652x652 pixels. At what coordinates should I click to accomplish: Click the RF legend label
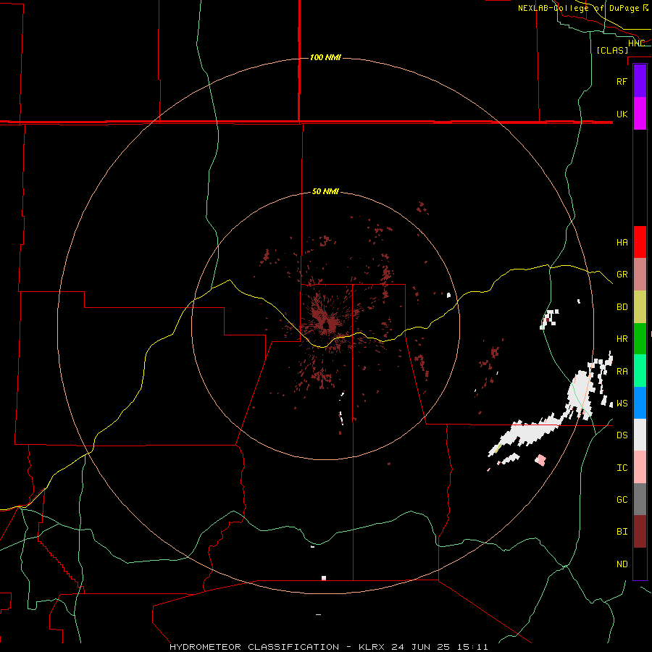(x=622, y=81)
